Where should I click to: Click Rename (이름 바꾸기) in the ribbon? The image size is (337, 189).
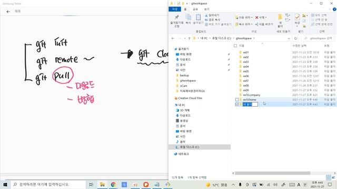264,24
